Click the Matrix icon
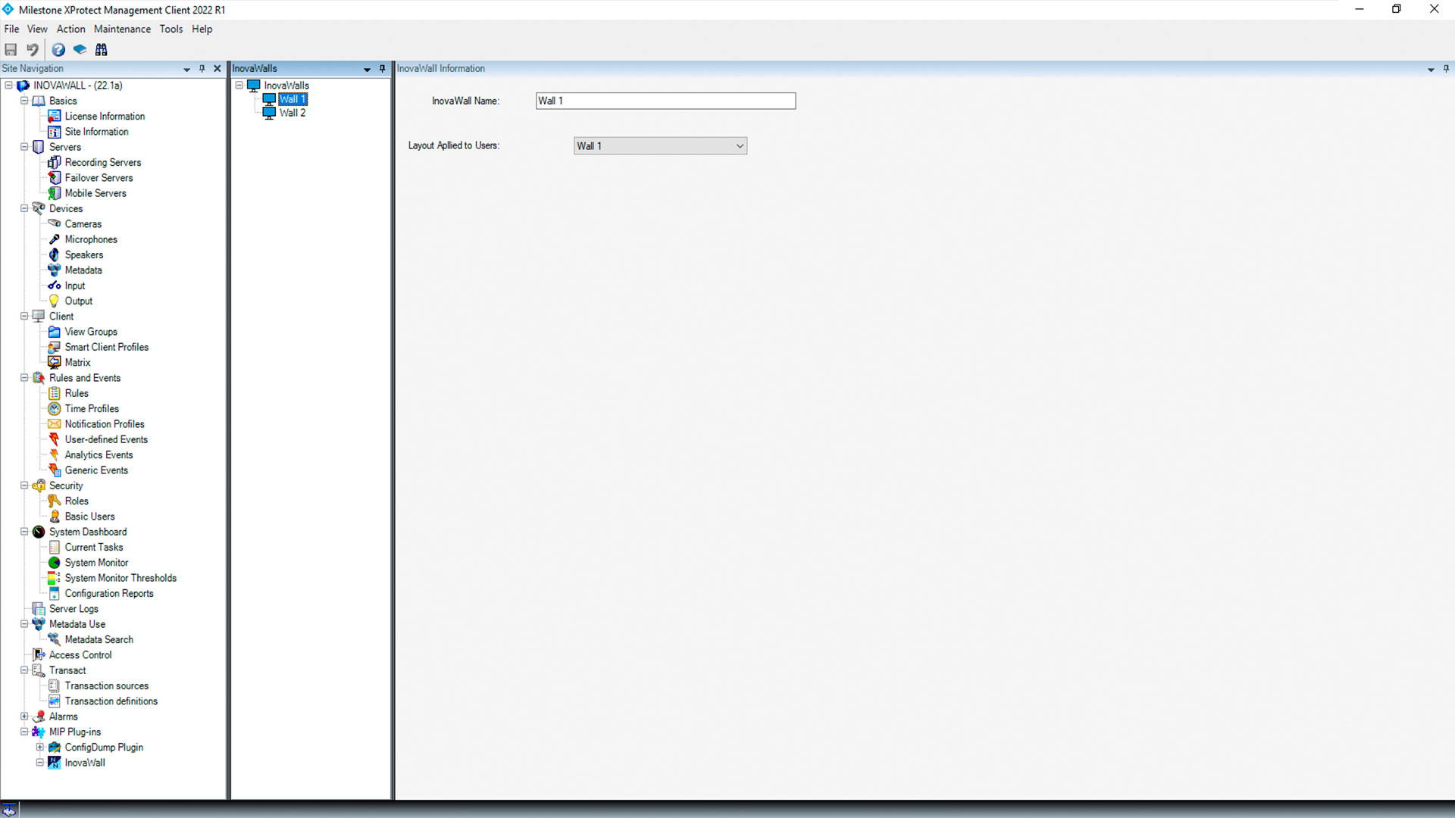The height and width of the screenshot is (818, 1455). (55, 363)
